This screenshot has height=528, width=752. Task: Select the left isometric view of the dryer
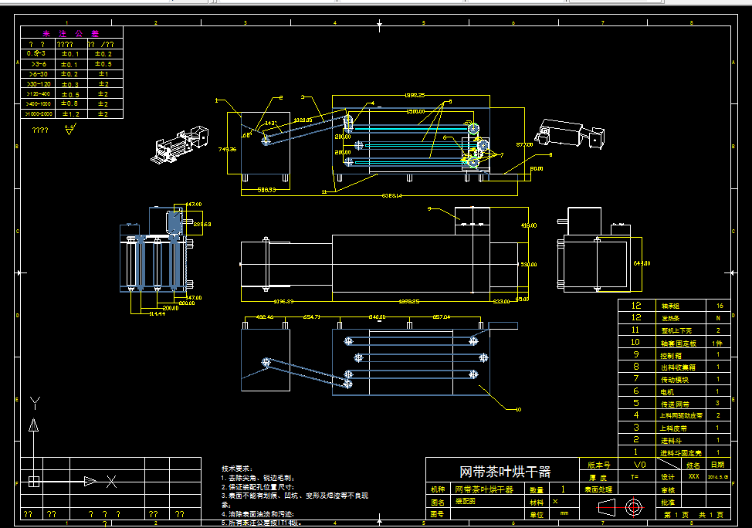180,144
